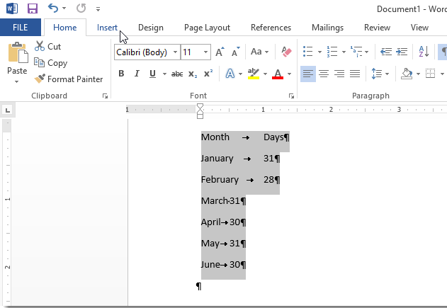
Task: Switch to the Insert tab
Action: click(107, 28)
